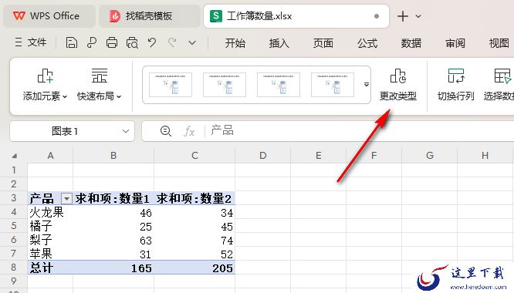Screen dimensions: 514x293
Task: Expand quick access toolbar dropdown
Action: coord(192,43)
